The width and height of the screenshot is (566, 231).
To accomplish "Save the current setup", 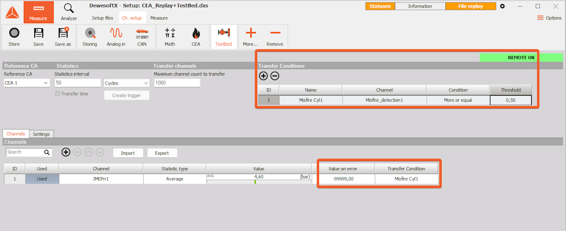I will tap(38, 37).
